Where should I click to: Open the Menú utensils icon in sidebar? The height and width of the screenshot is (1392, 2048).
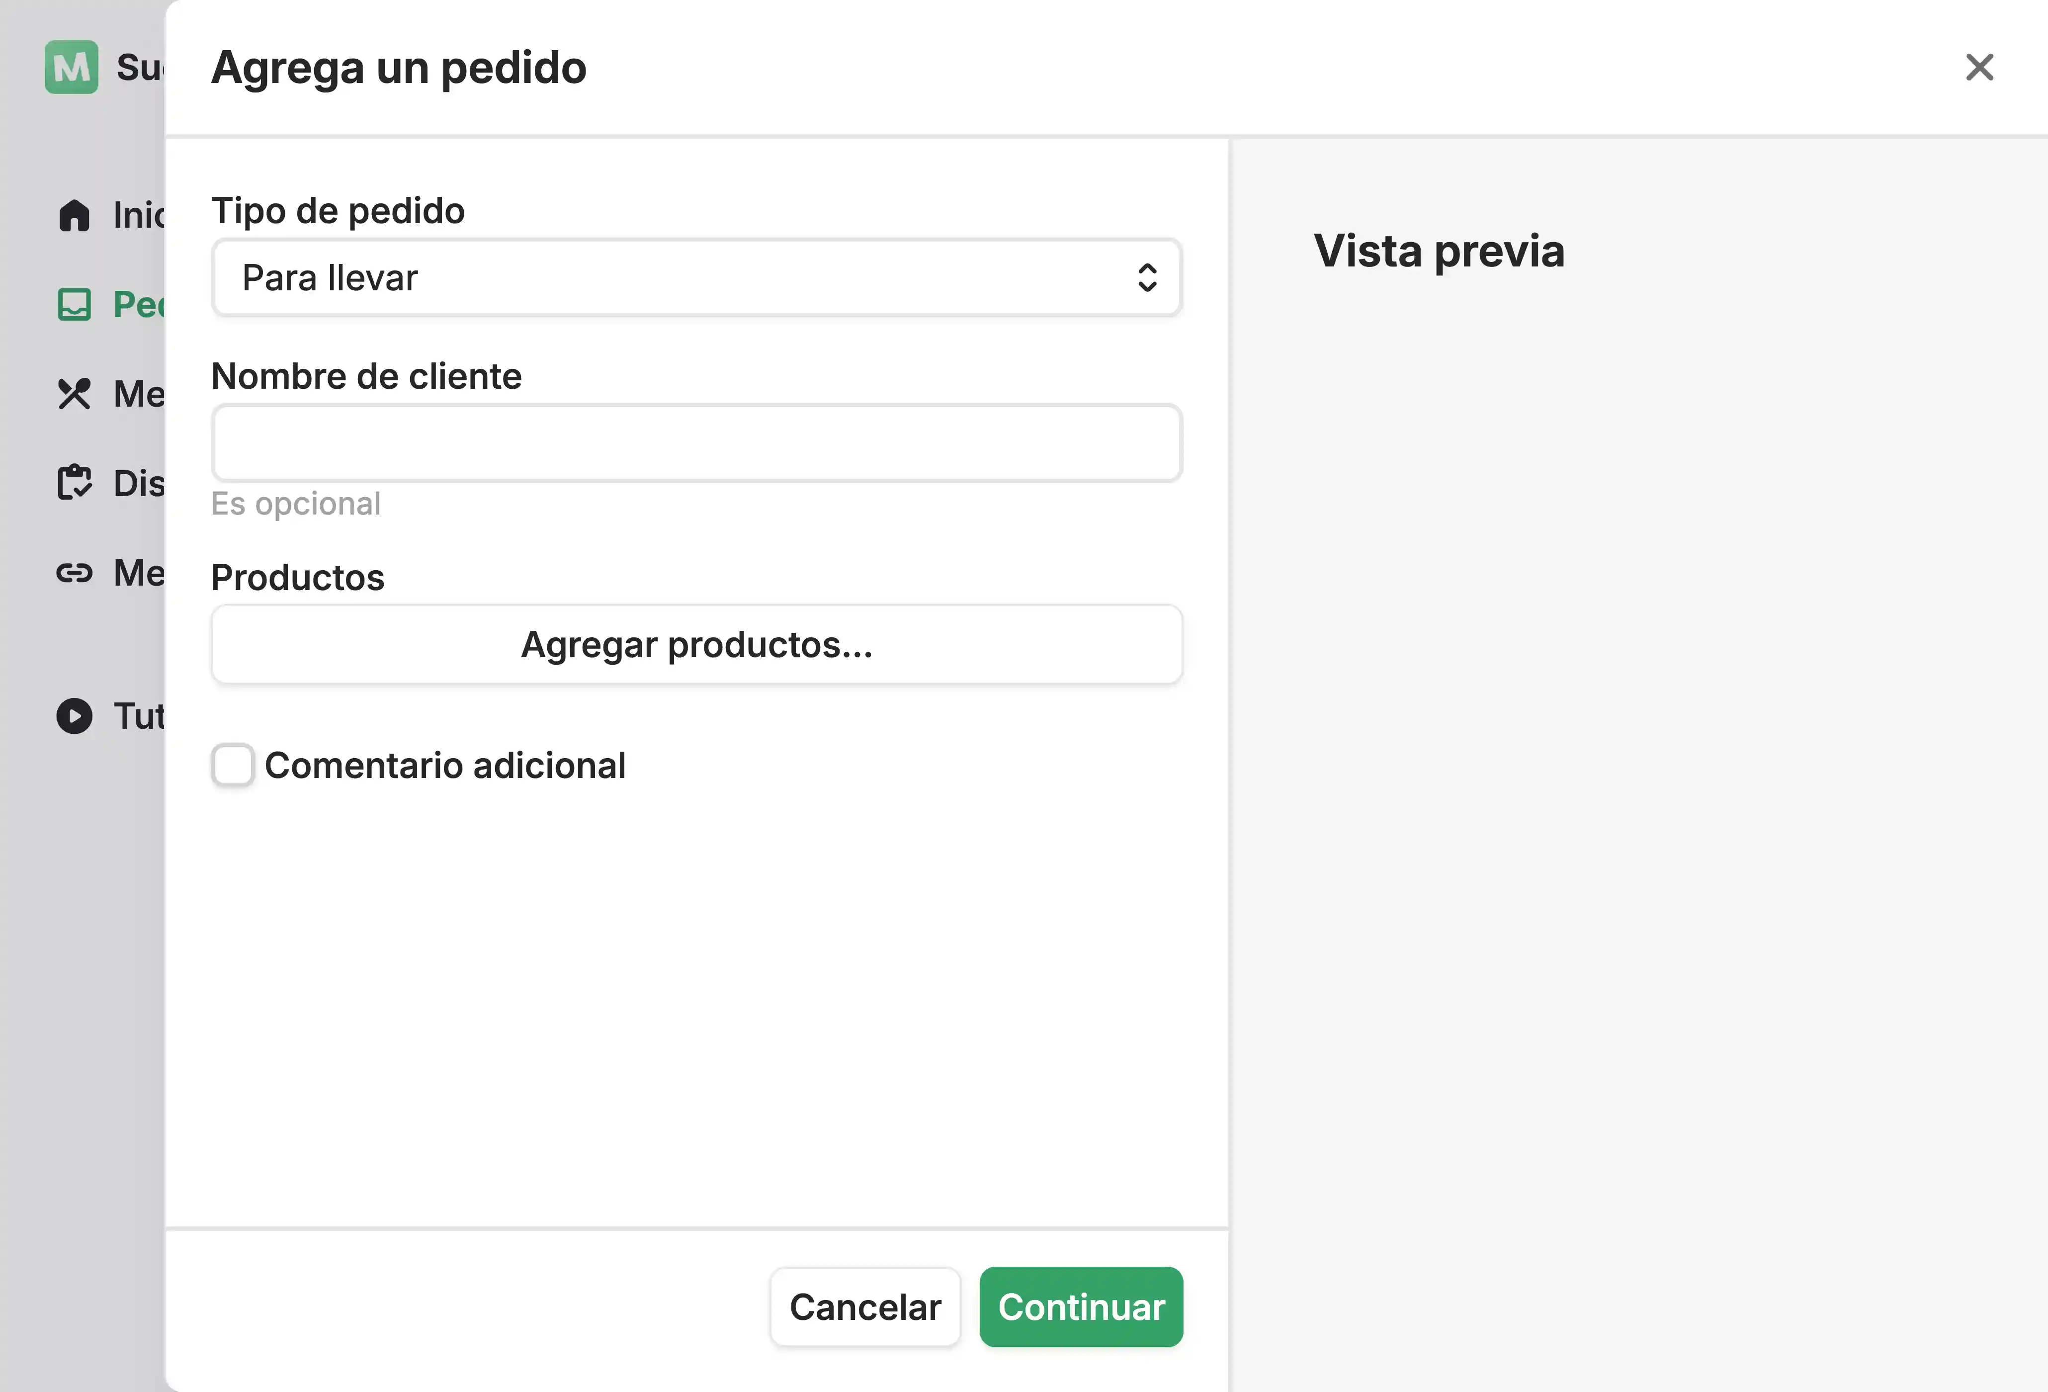(74, 394)
